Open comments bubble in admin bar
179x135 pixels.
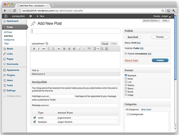coord(31,16)
